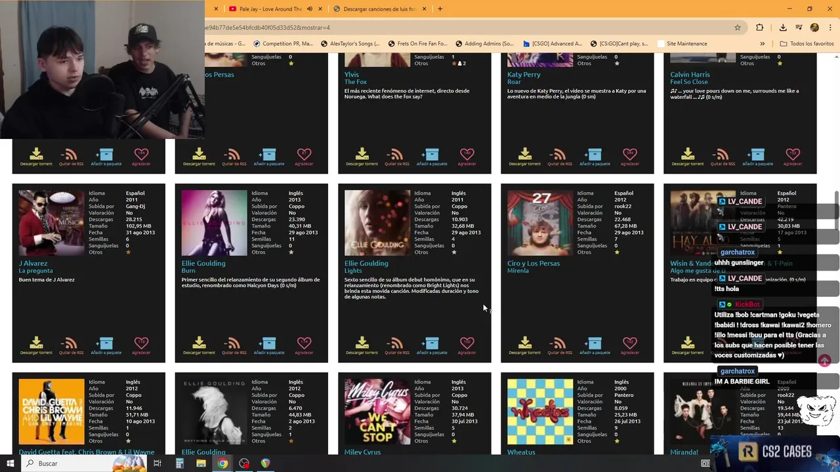840x472 pixels.
Task: Switch to Pale Jay - Love Around tab
Action: click(270, 9)
